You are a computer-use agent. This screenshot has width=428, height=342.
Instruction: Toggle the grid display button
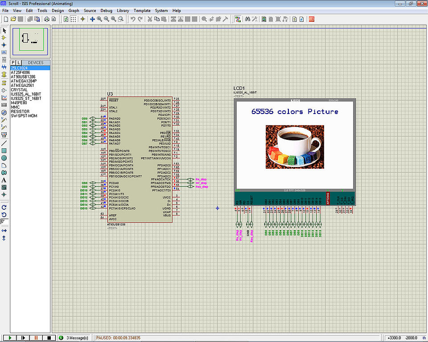(74, 19)
